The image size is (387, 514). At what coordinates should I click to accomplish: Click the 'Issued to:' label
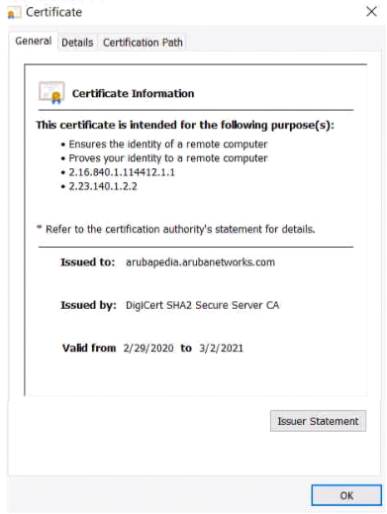coord(87,262)
